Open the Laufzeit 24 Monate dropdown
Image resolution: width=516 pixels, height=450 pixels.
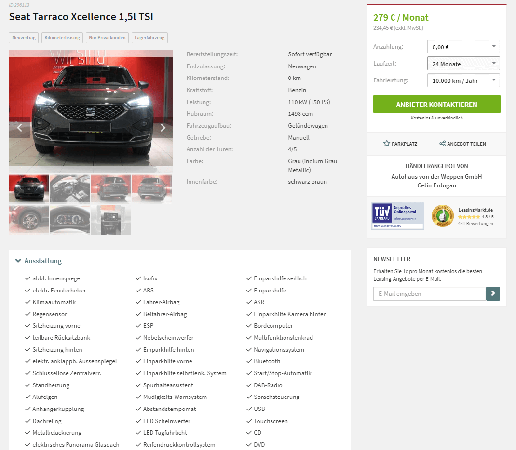(x=463, y=64)
